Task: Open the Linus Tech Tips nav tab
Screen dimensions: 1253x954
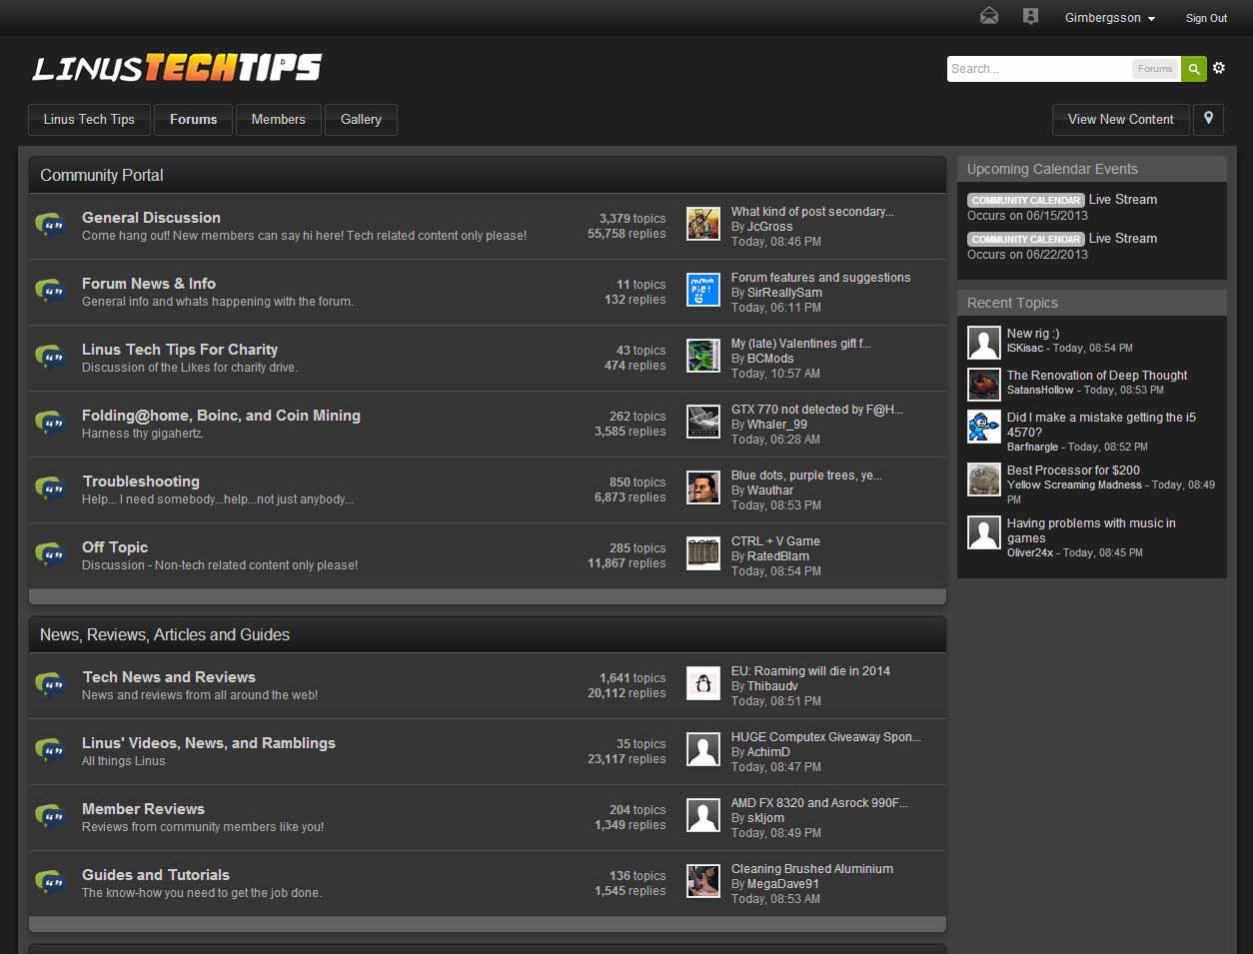Action: pos(89,119)
